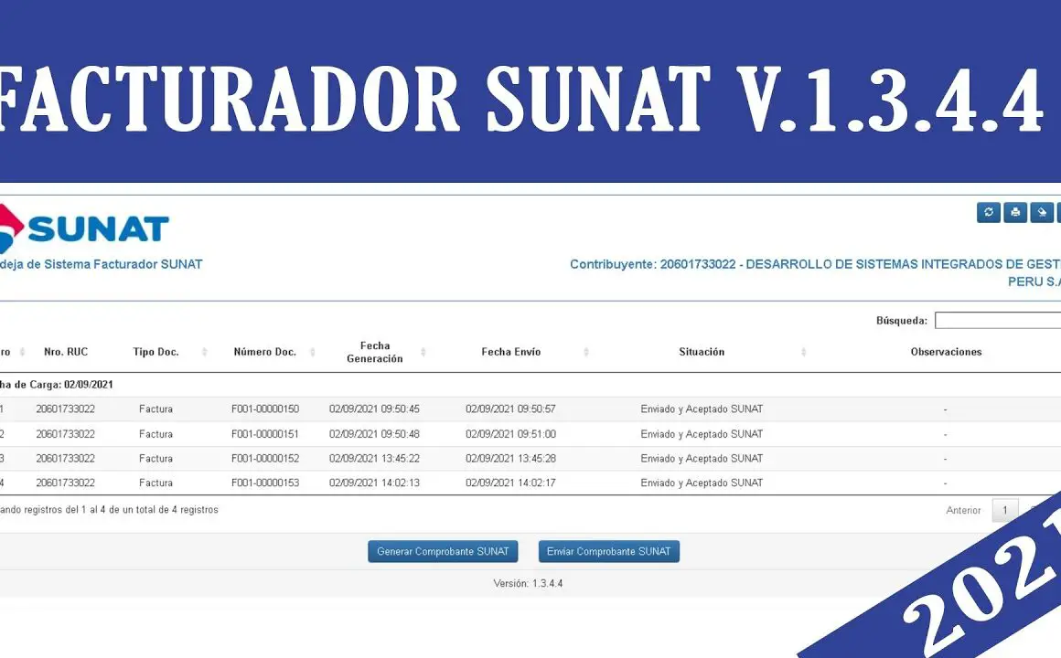
Task: Click RUC 20601733022 in the F001-00000151 row
Action: point(66,434)
